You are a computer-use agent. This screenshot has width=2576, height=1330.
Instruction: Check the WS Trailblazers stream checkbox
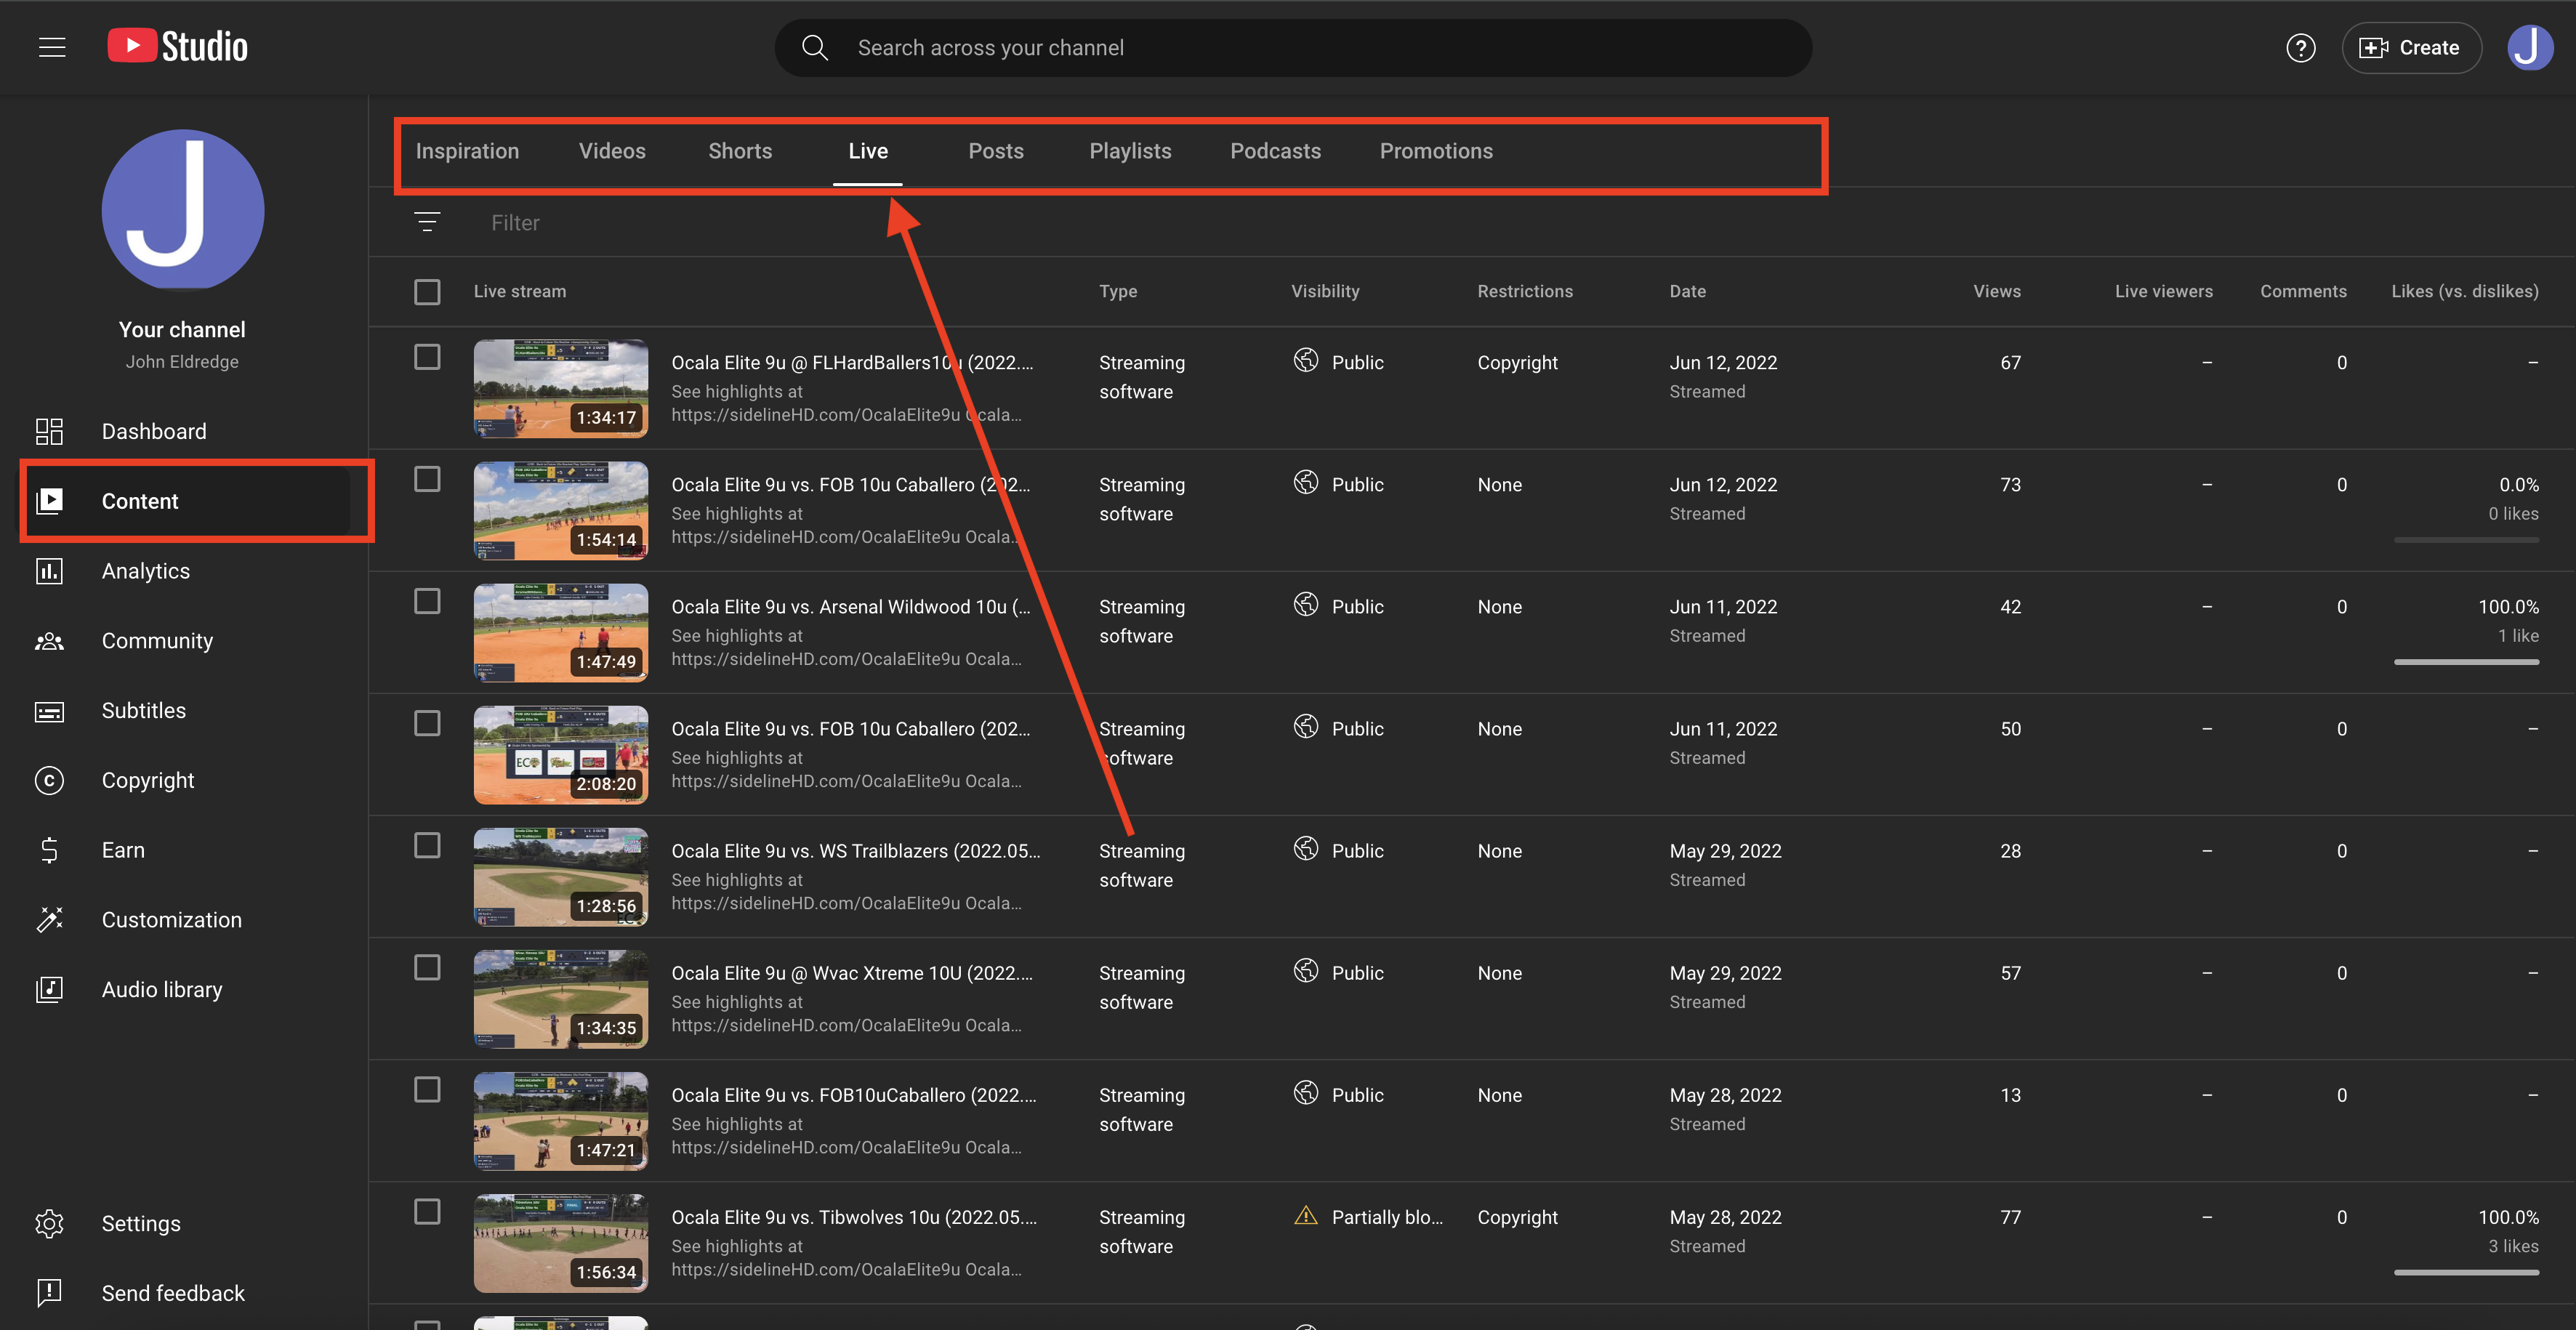[x=427, y=845]
